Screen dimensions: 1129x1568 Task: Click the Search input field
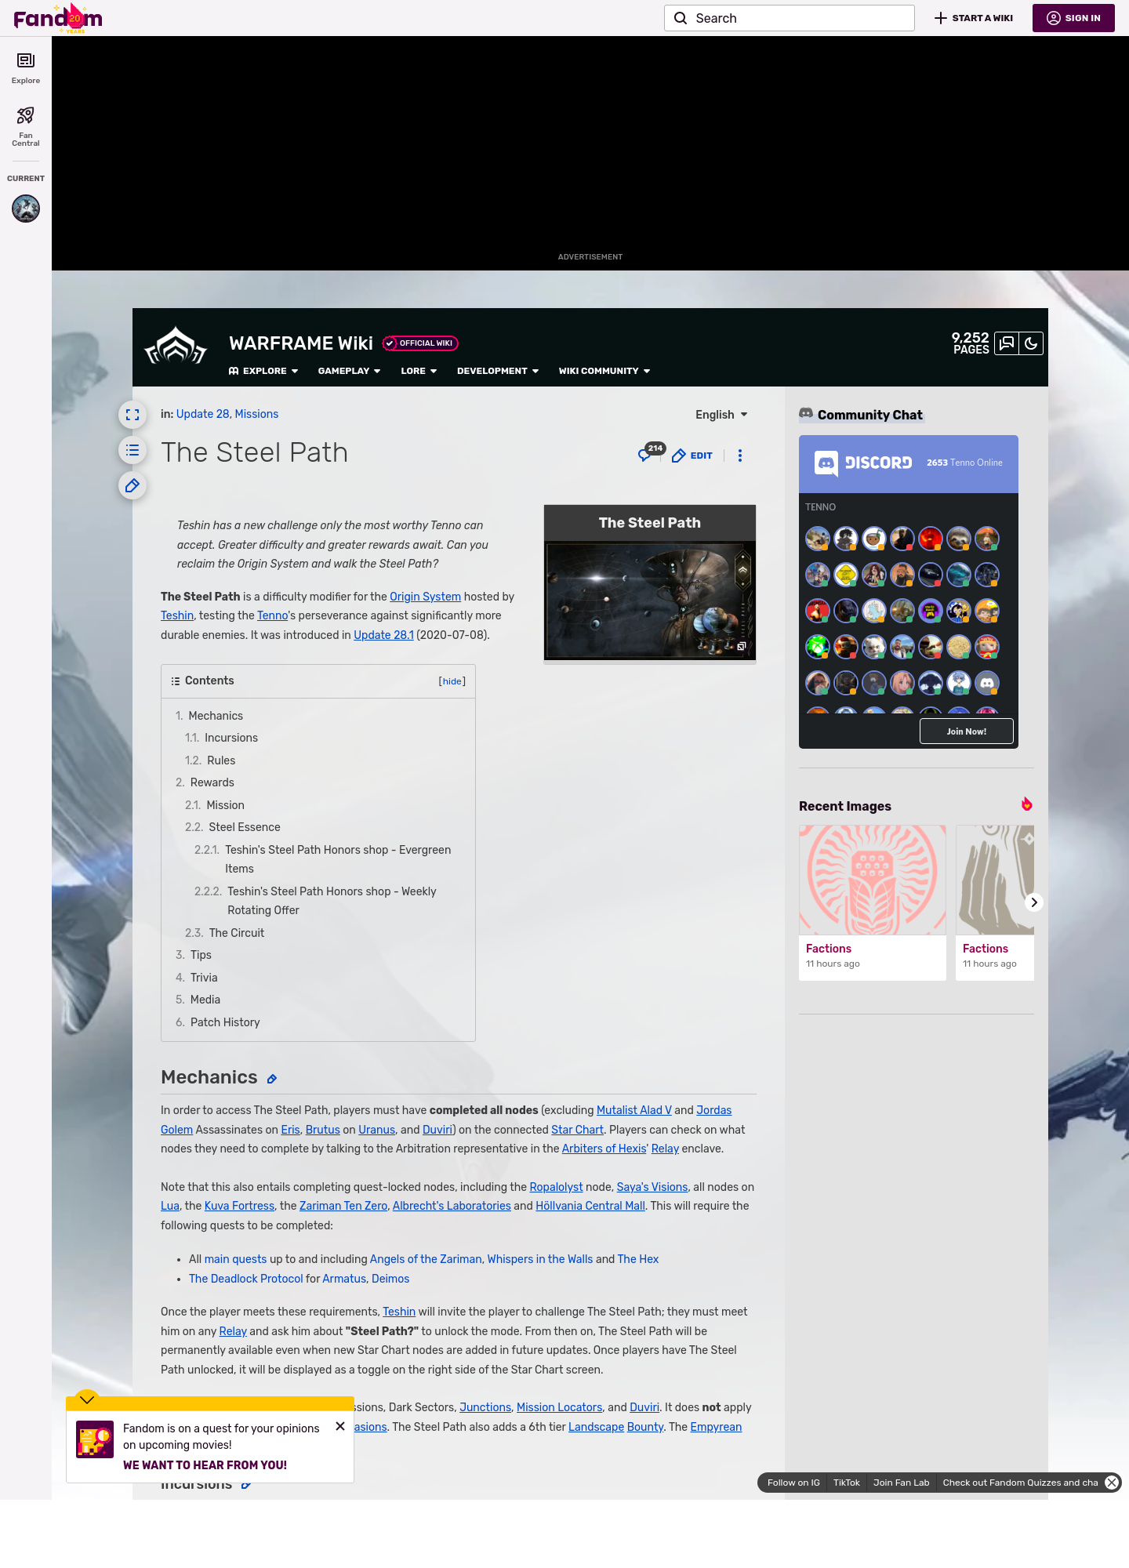(x=790, y=18)
